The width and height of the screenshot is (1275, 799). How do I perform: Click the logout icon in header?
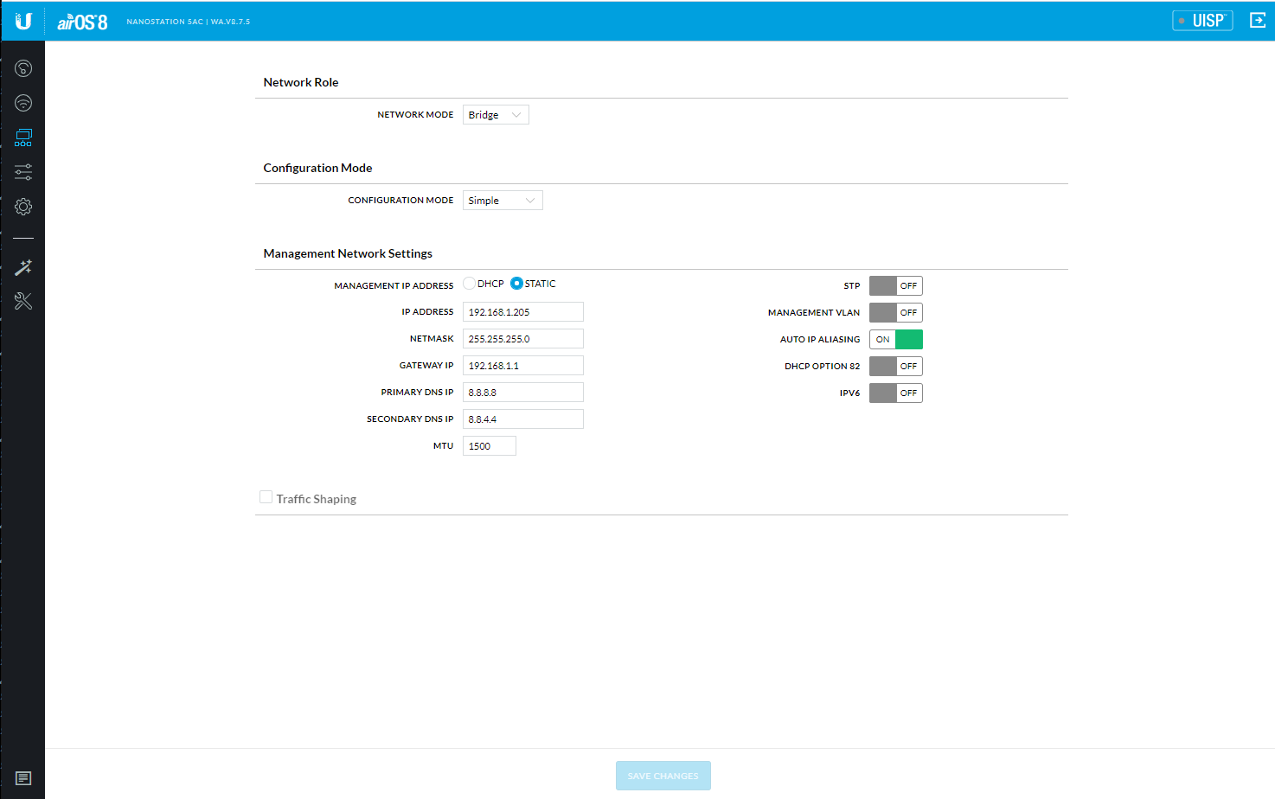1258,20
